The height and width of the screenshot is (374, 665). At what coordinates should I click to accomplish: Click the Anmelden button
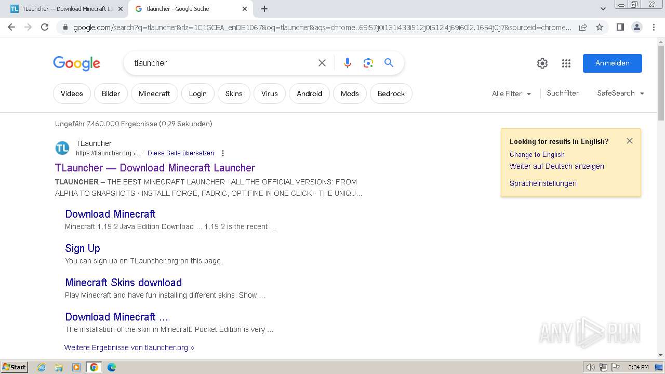point(613,63)
